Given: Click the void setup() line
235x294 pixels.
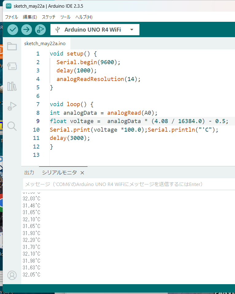Looking at the screenshot, I should (x=73, y=54).
